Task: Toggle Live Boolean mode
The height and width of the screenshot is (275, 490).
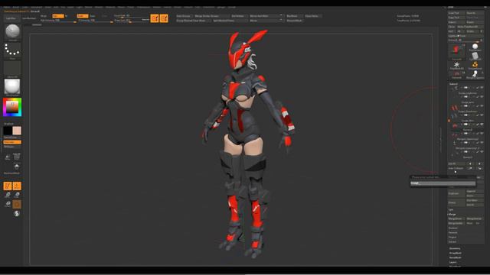Action: 29,18
